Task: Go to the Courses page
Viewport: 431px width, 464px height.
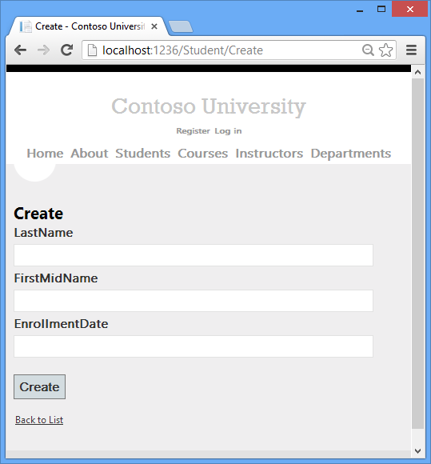Action: click(x=202, y=154)
